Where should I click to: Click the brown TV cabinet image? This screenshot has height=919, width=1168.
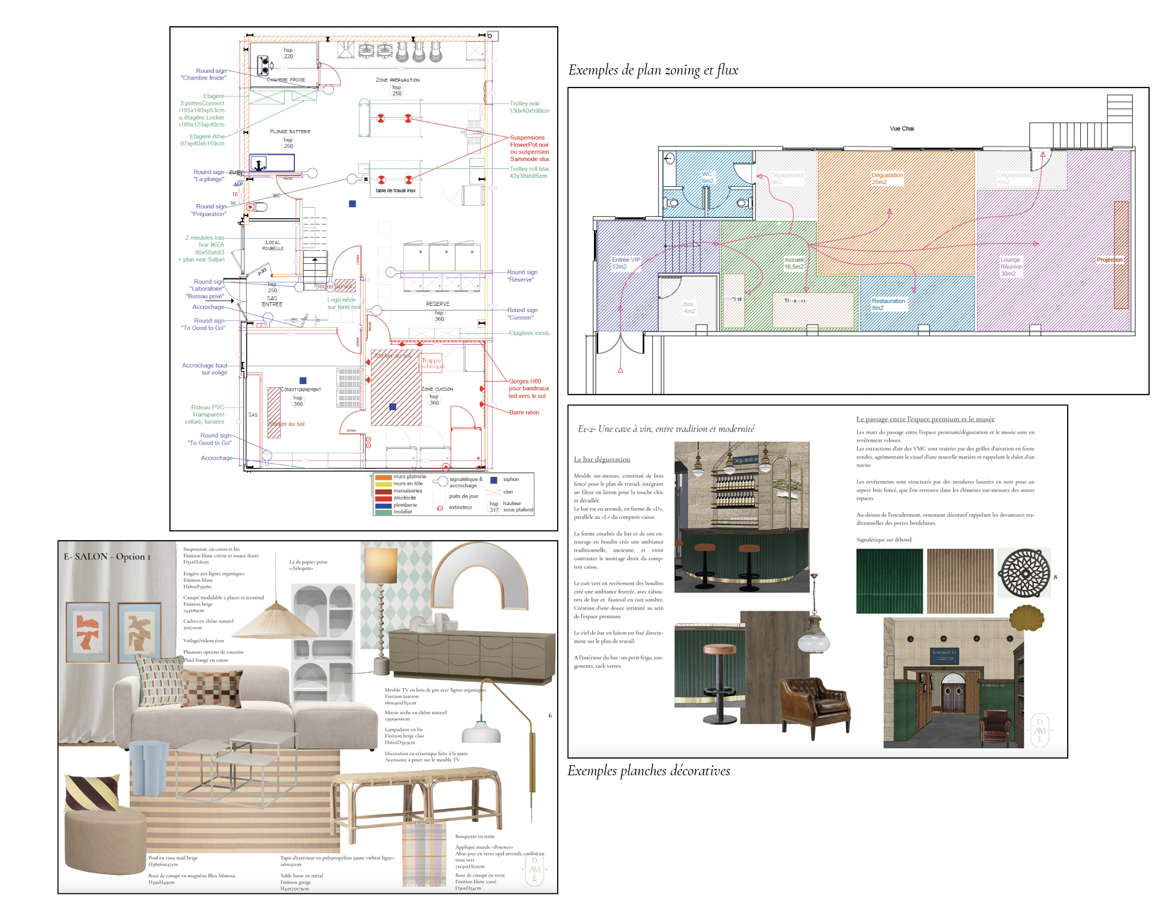[x=472, y=656]
